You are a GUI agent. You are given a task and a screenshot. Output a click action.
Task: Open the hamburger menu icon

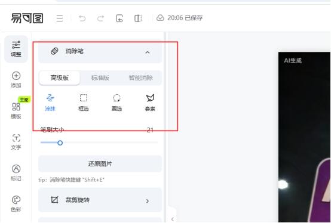click(60, 18)
